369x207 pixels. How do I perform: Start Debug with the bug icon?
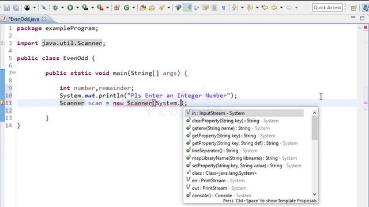point(55,7)
